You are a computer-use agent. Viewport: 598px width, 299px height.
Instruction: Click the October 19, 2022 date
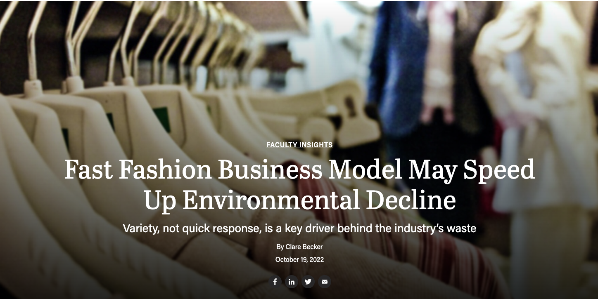click(x=299, y=259)
